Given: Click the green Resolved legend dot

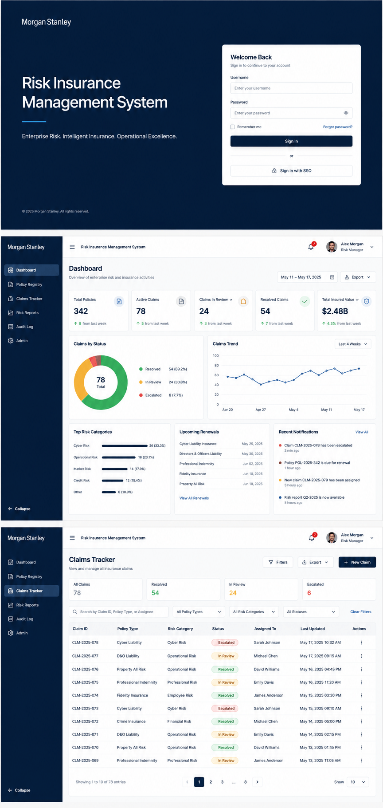Looking at the screenshot, I should click(141, 369).
